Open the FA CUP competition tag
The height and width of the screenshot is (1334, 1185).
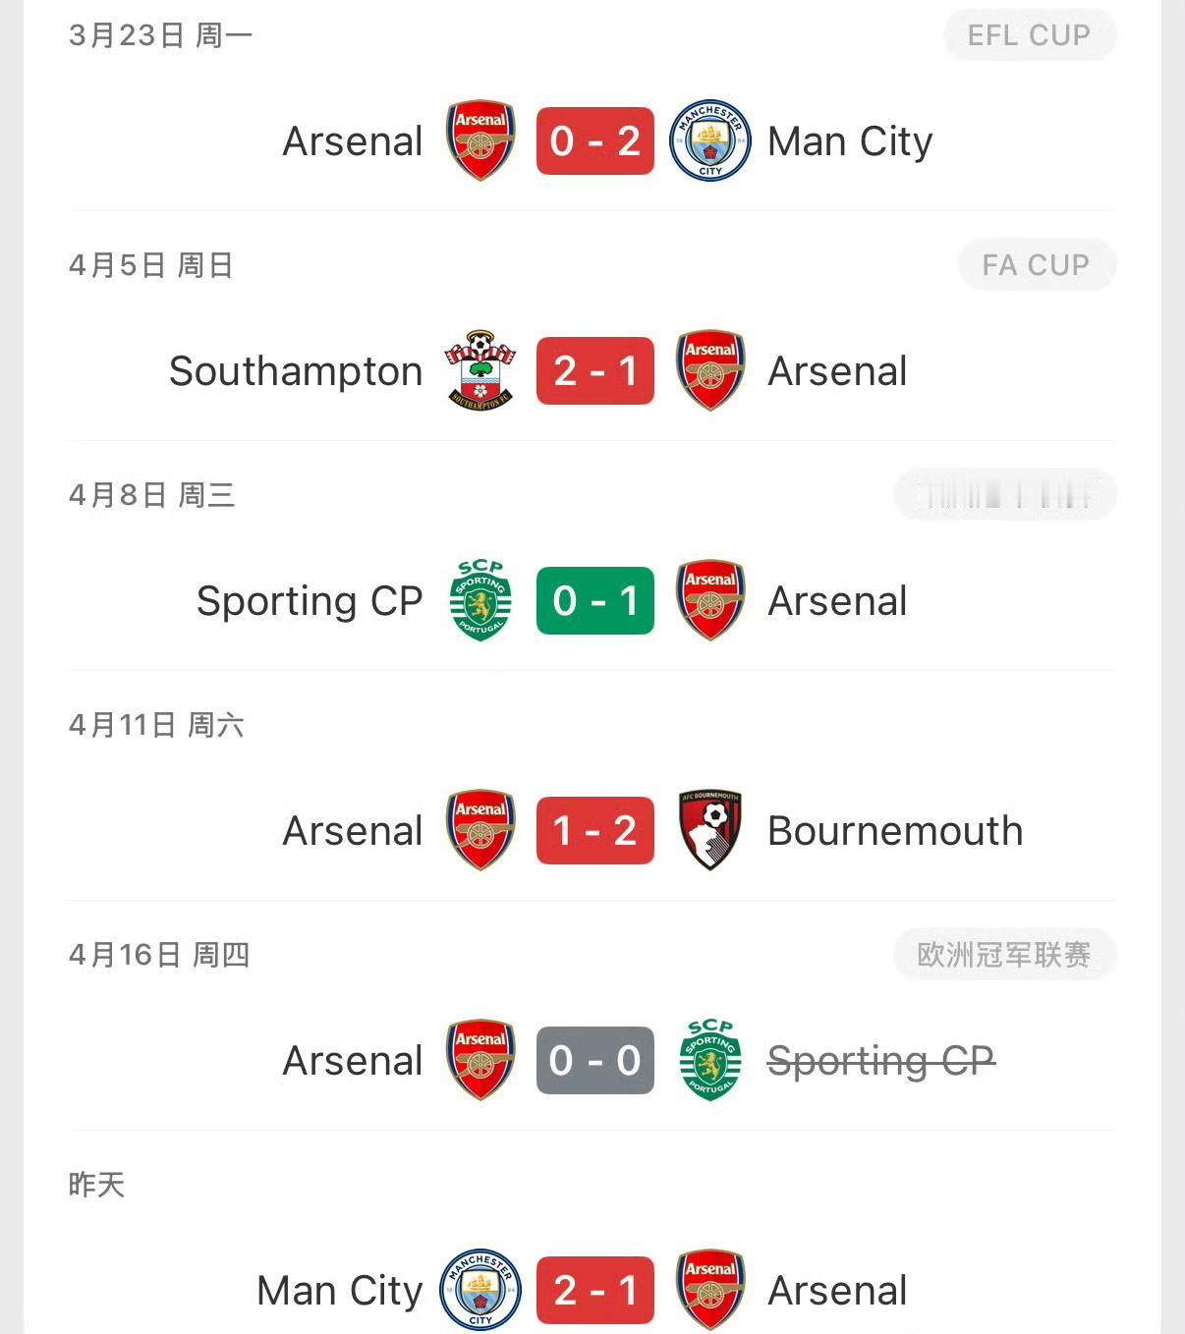click(x=1036, y=265)
